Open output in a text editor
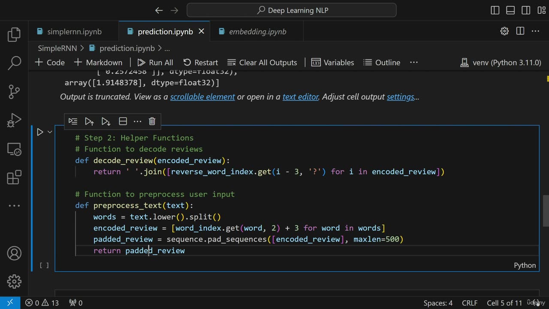This screenshot has height=309, width=549. (x=301, y=97)
